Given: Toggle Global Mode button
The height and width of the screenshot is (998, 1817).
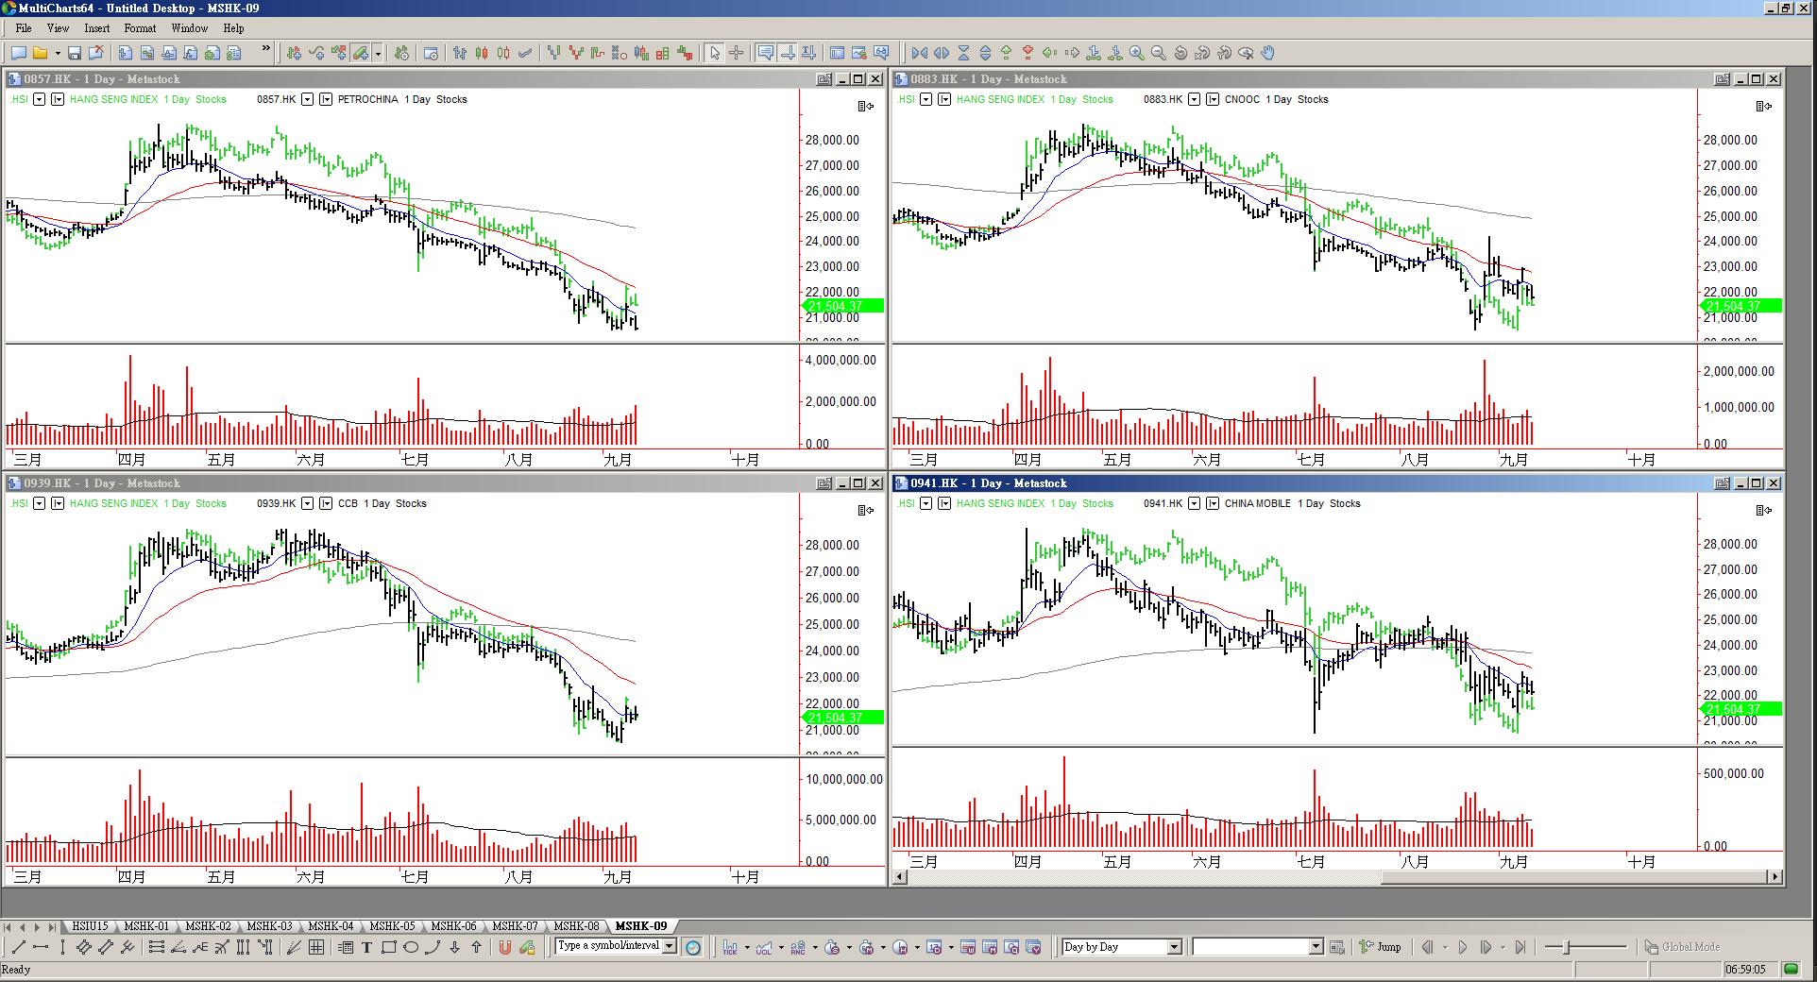Looking at the screenshot, I should coord(1683,947).
